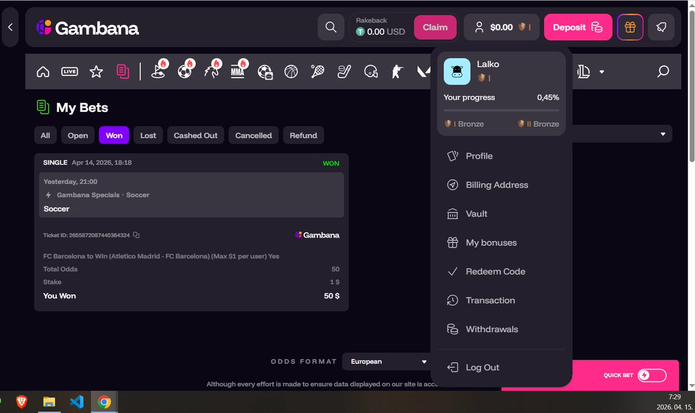Open Vault from account menu
695x413 pixels.
pyautogui.click(x=502, y=214)
